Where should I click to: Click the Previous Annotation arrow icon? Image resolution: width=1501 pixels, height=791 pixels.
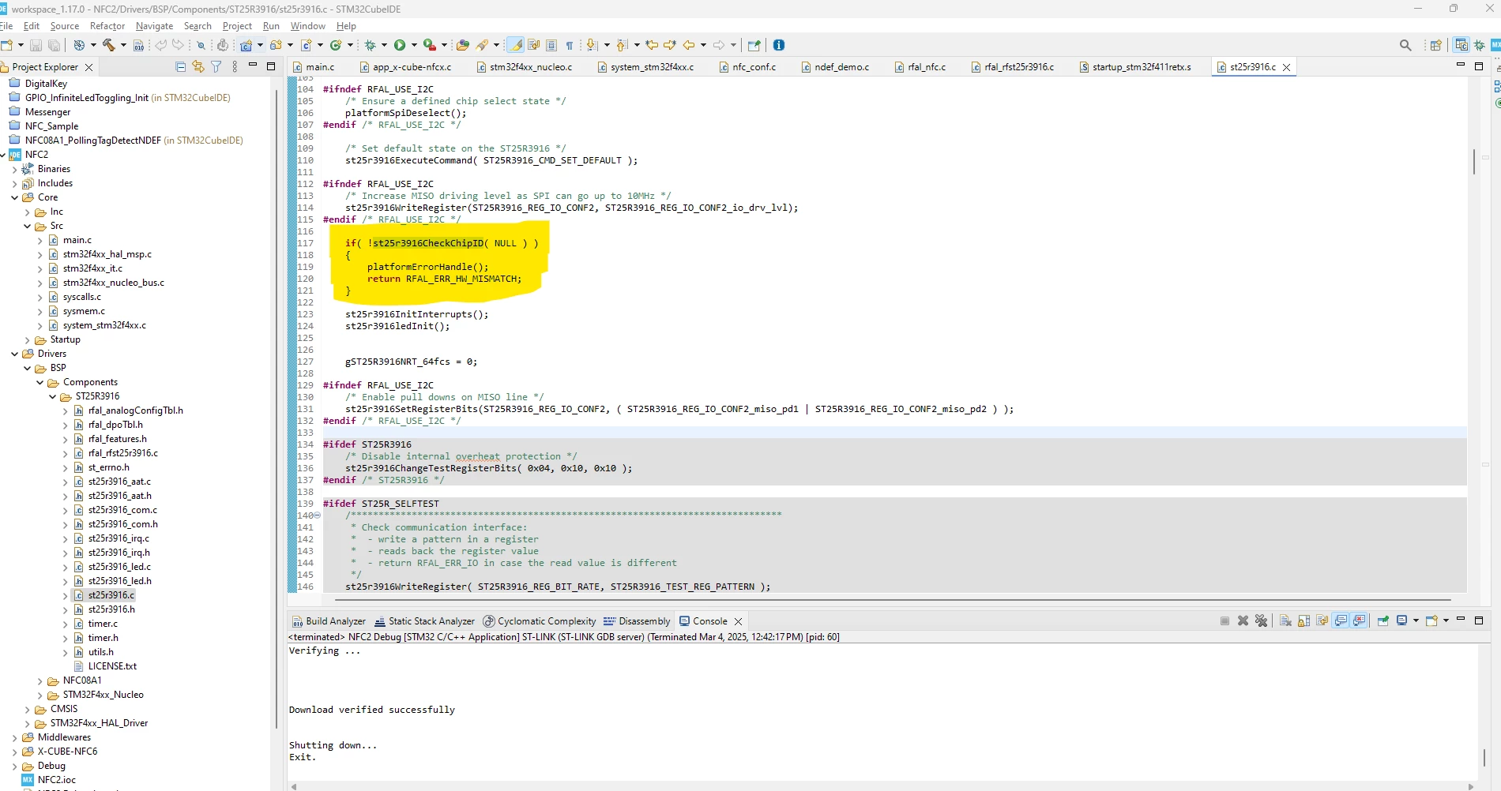622,45
